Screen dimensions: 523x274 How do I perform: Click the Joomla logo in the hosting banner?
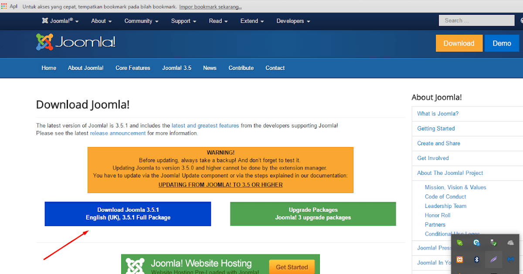pyautogui.click(x=135, y=267)
